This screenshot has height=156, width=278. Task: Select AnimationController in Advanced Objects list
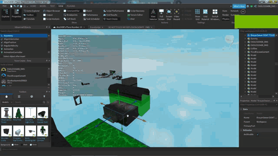point(24,52)
